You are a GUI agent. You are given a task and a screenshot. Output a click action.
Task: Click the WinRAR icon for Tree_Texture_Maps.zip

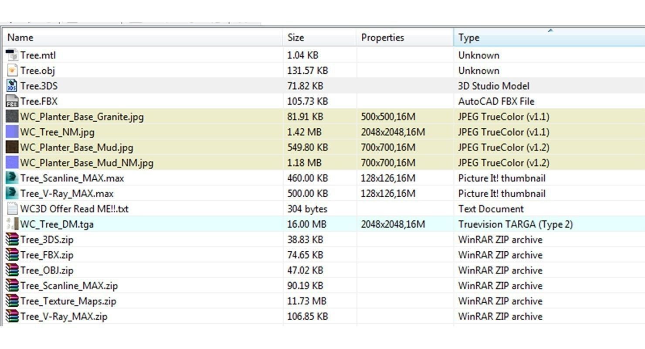coord(12,301)
